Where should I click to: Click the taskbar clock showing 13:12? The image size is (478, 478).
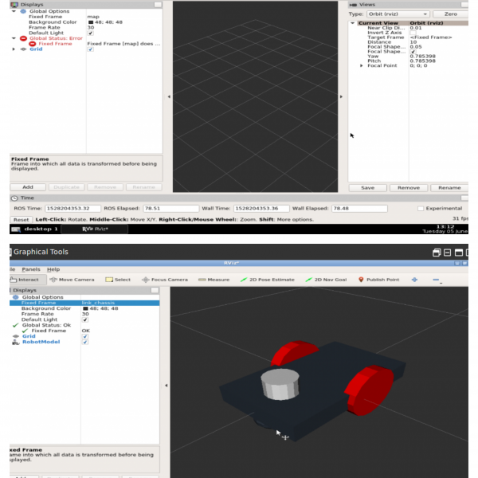click(x=445, y=227)
